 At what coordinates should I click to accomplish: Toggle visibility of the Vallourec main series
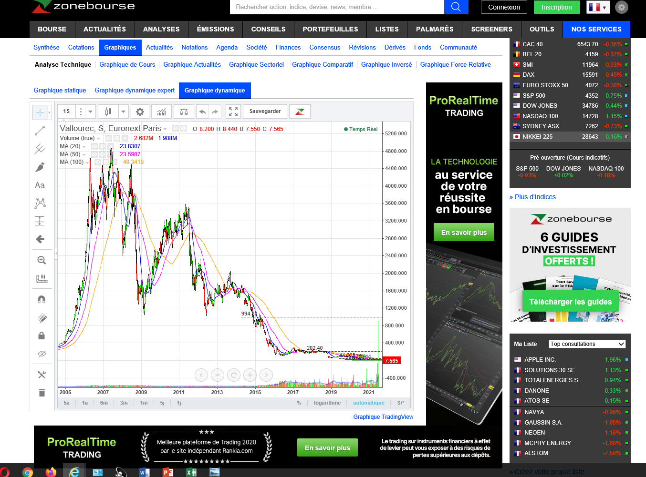point(176,129)
